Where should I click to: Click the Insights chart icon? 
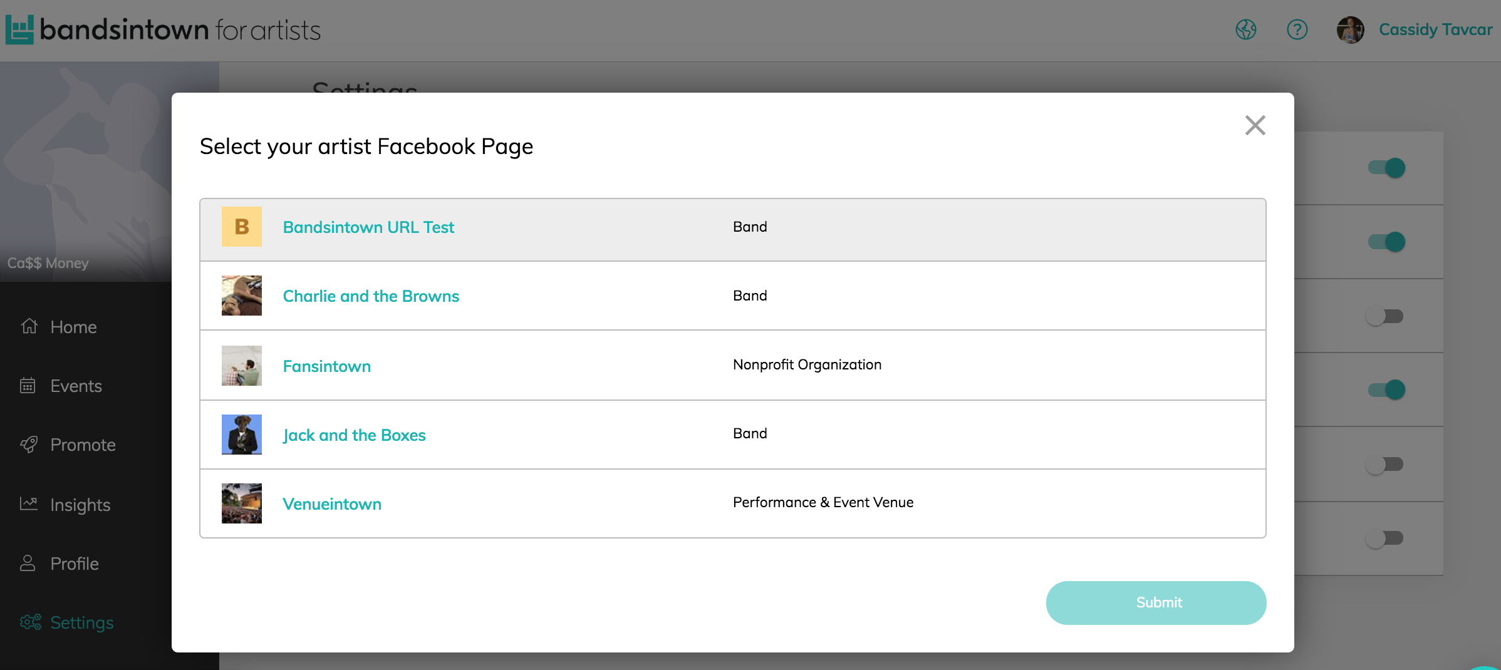tap(29, 503)
